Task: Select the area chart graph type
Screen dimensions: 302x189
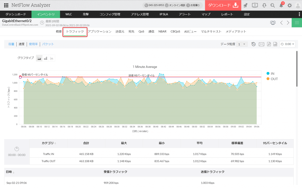Action: pos(39,58)
